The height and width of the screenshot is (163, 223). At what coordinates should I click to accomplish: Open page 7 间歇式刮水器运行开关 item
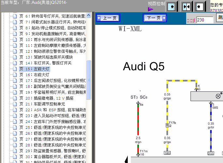[52, 22]
